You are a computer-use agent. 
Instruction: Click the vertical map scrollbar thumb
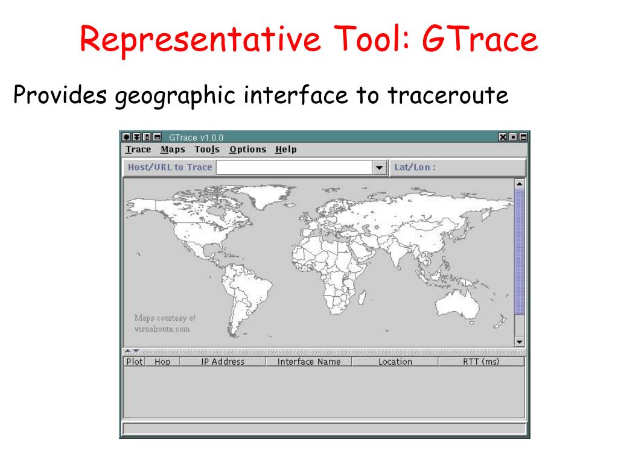[520, 252]
